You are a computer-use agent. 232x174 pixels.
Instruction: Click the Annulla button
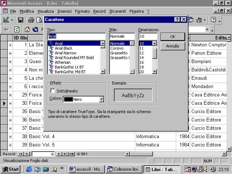tap(173, 46)
